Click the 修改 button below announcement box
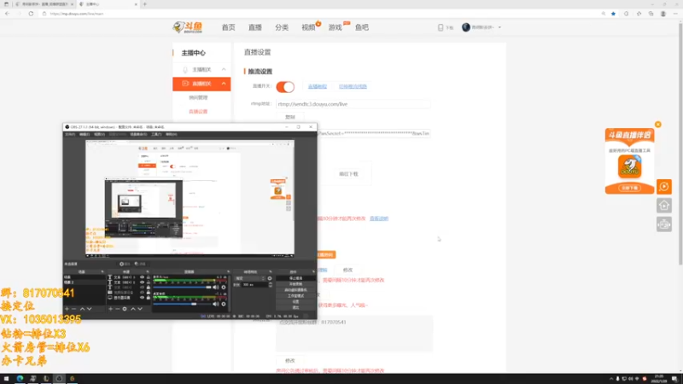683x384 pixels. click(x=290, y=360)
